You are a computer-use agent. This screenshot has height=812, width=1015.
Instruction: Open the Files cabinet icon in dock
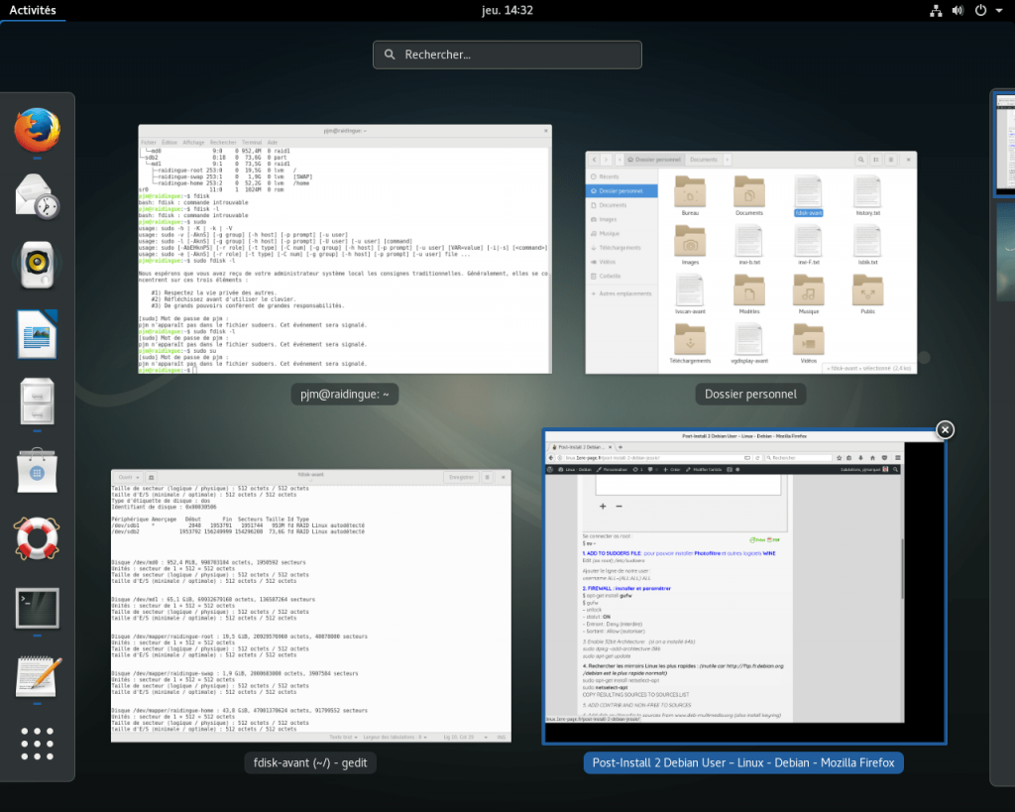37,402
